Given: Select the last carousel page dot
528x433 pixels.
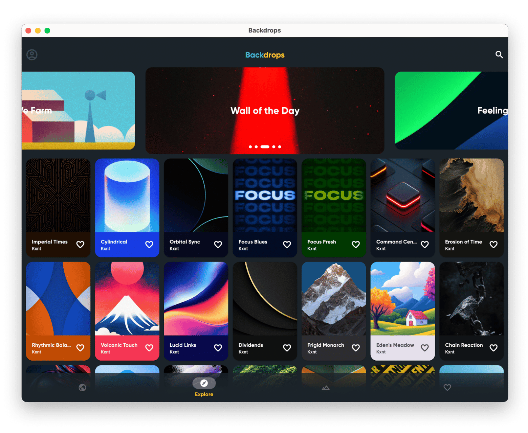Looking at the screenshot, I should (280, 147).
